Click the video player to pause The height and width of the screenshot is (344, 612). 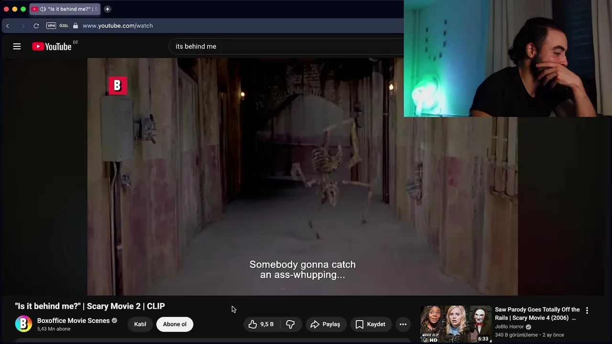coord(302,177)
